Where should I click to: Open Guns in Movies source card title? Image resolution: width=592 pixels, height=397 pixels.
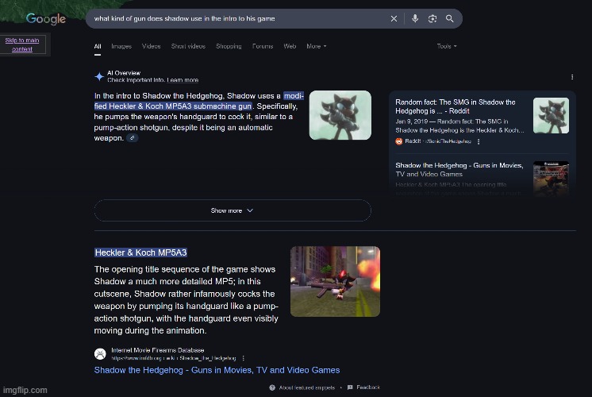pyautogui.click(x=459, y=170)
